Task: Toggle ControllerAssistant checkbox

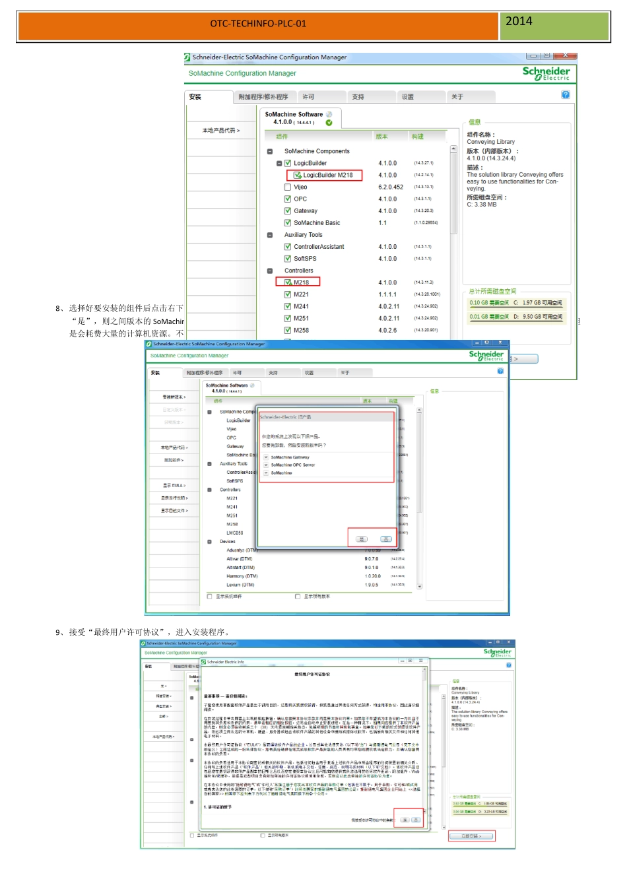Action: [288, 247]
